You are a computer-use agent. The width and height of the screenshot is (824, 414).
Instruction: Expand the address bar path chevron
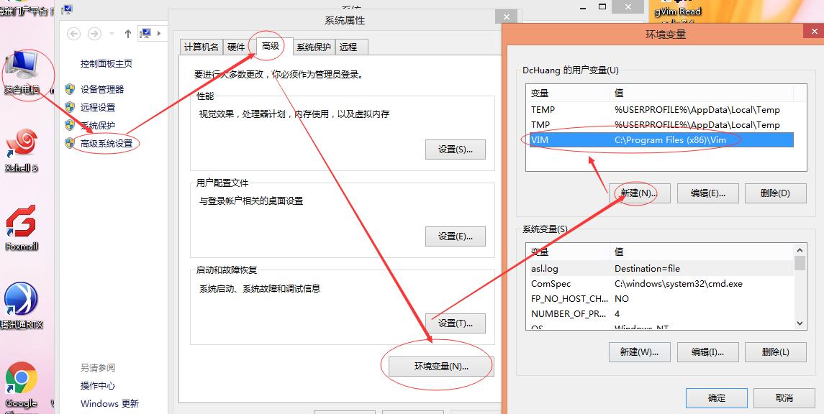pos(159,34)
